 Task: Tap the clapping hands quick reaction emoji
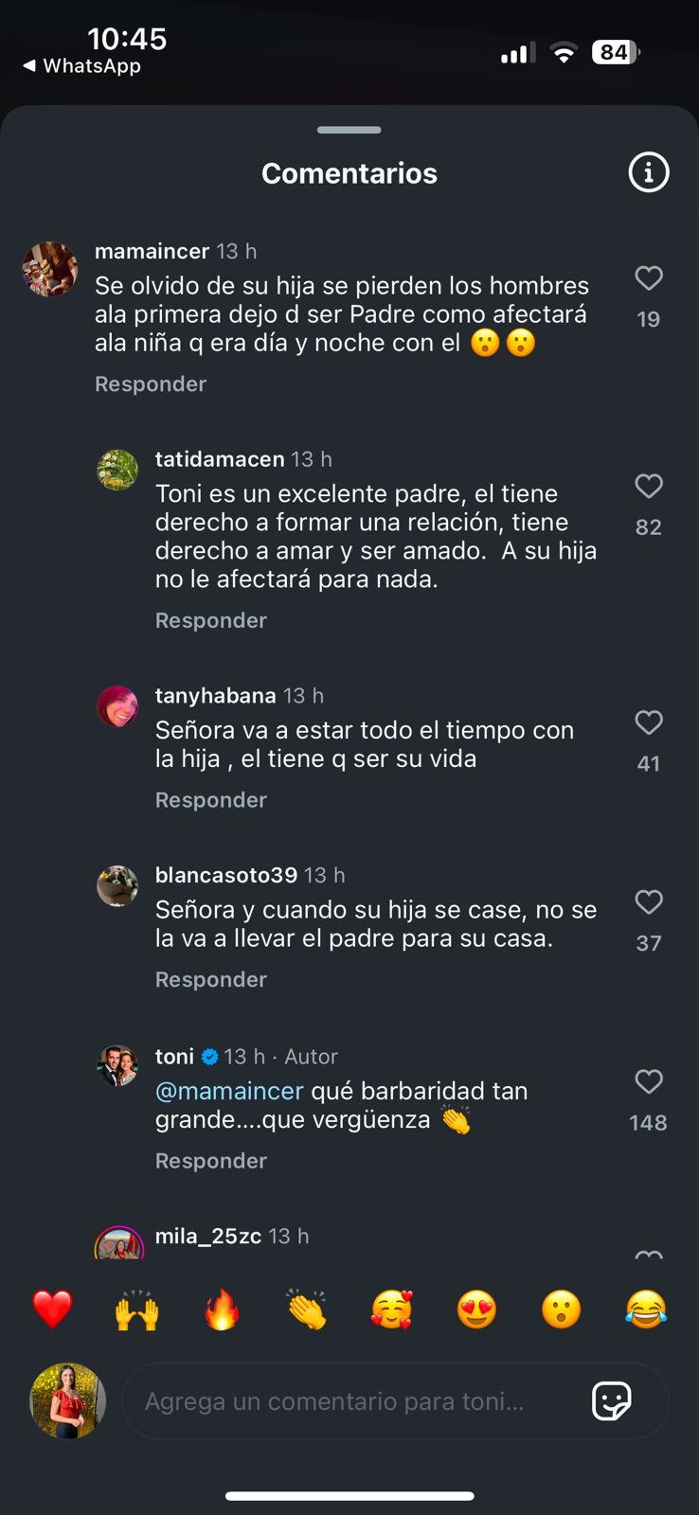coord(306,1310)
